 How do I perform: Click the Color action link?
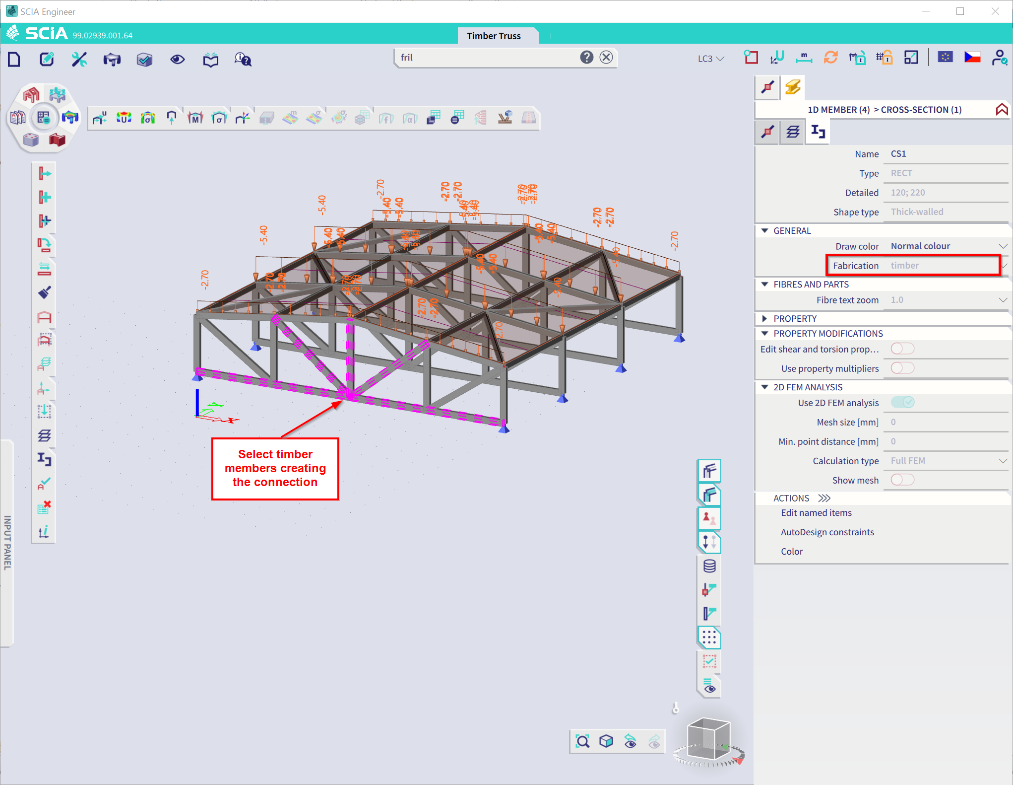tap(791, 551)
